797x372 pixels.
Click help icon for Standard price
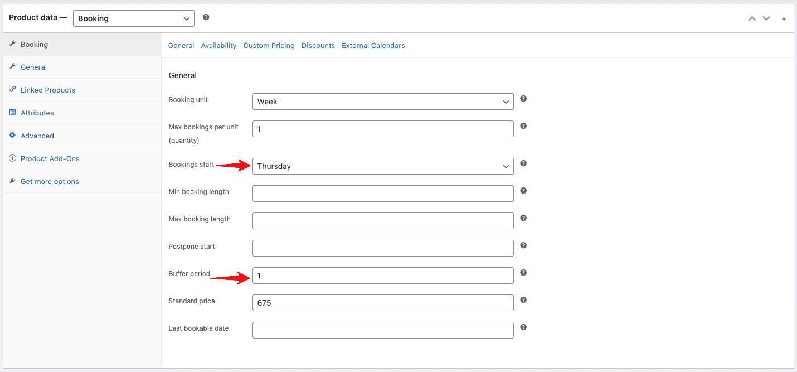(523, 300)
